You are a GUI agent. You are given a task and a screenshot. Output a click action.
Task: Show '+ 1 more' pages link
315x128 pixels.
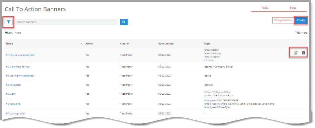(x=209, y=60)
